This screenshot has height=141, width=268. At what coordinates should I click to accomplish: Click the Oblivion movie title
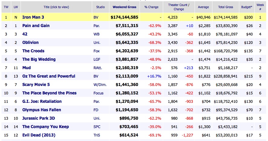[x=31, y=42]
